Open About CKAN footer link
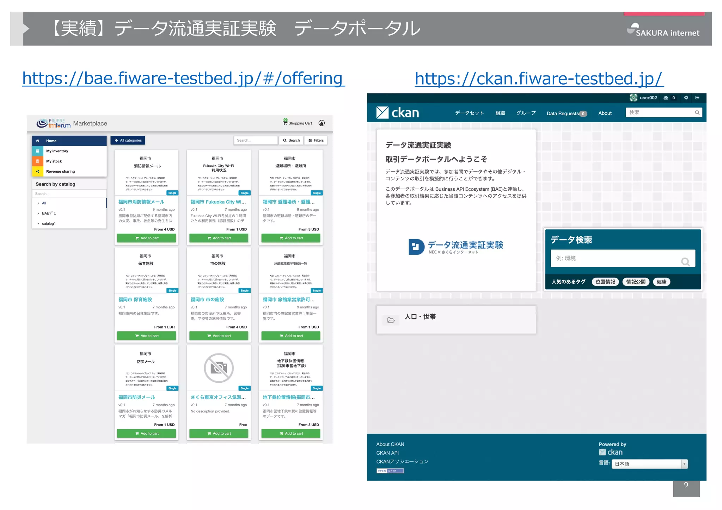The width and height of the screenshot is (722, 510). click(390, 444)
